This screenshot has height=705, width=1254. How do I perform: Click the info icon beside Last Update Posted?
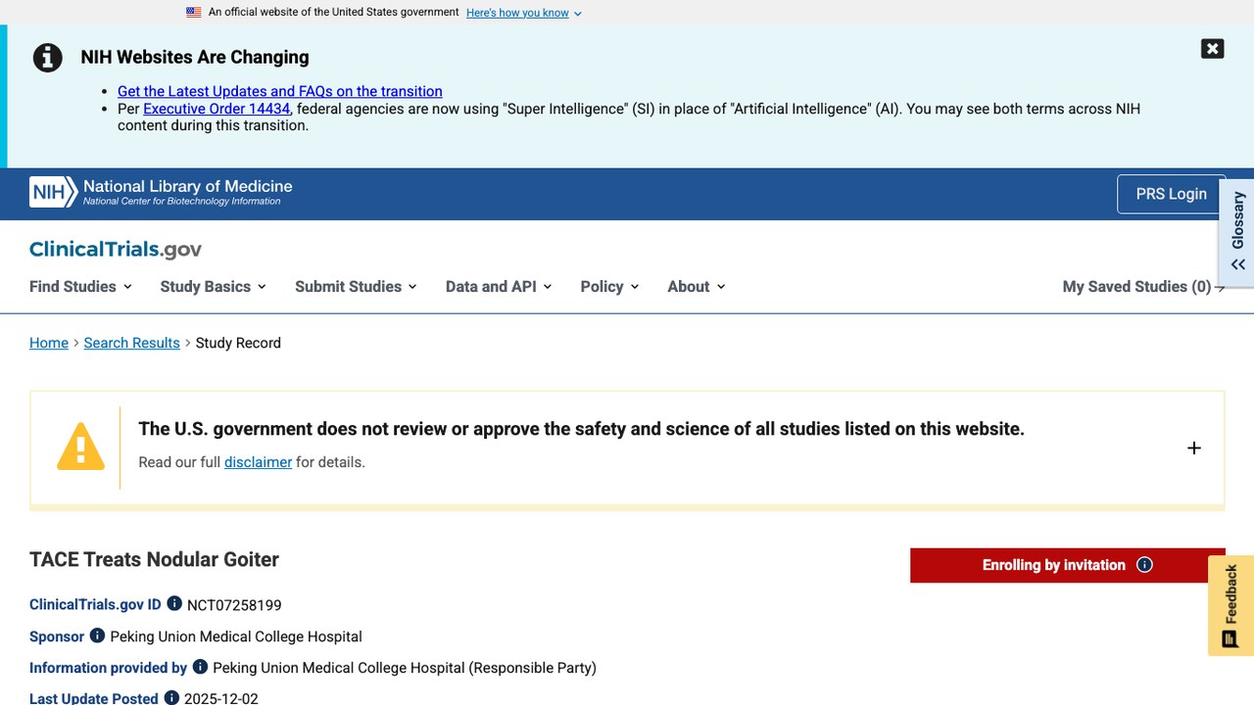(171, 697)
